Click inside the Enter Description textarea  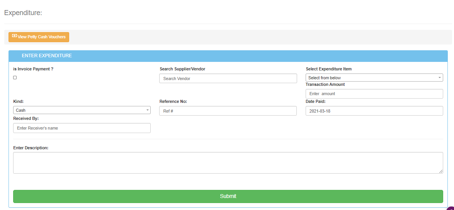(x=228, y=162)
